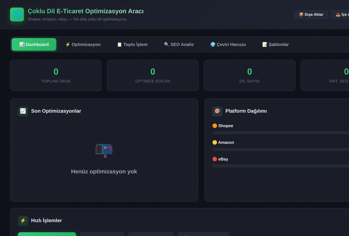
Task: Click the chart icon beside Son Optimizasyonlar
Action: click(x=23, y=111)
